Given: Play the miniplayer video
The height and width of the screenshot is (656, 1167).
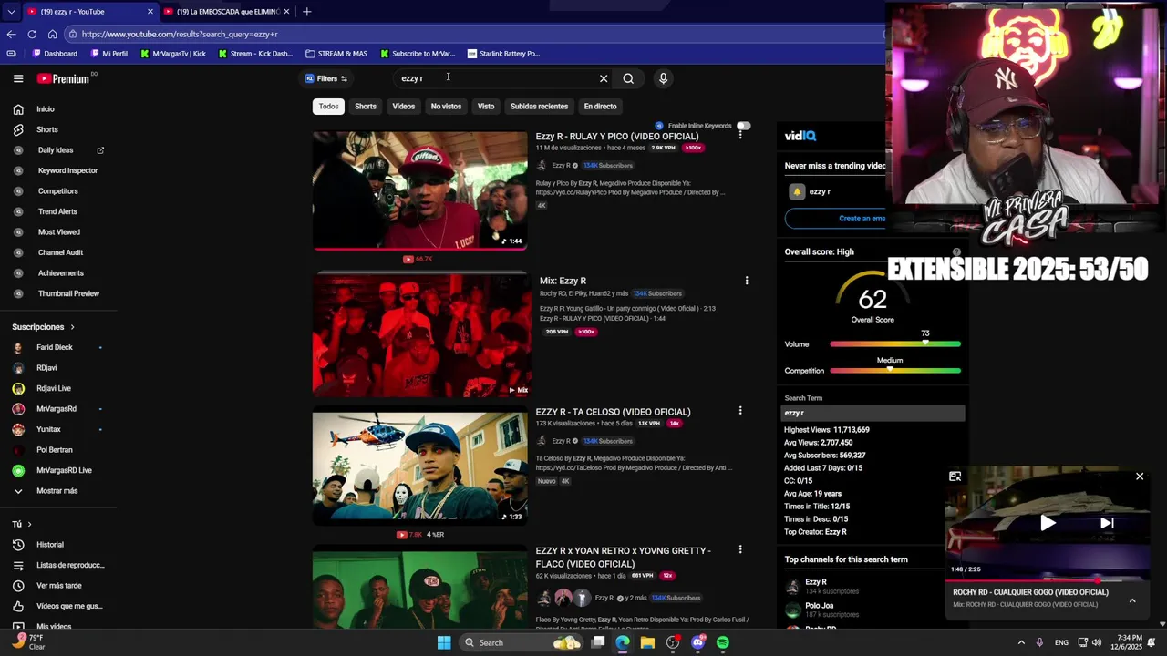Looking at the screenshot, I should [x=1048, y=523].
